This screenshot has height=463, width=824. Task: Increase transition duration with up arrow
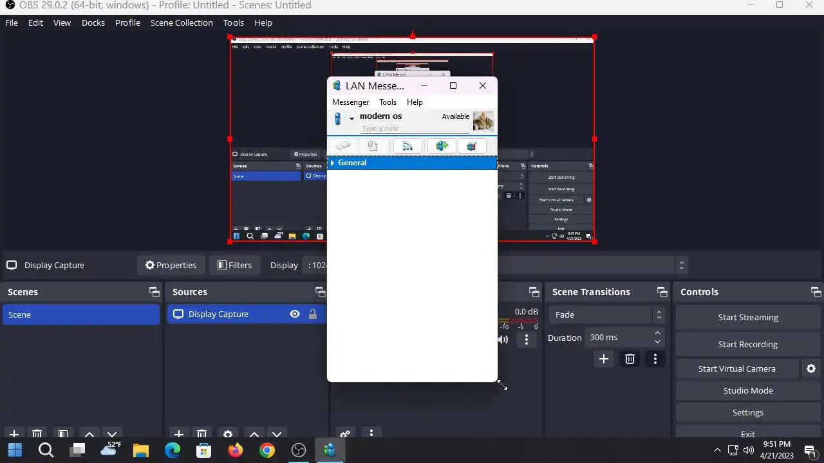tap(657, 333)
